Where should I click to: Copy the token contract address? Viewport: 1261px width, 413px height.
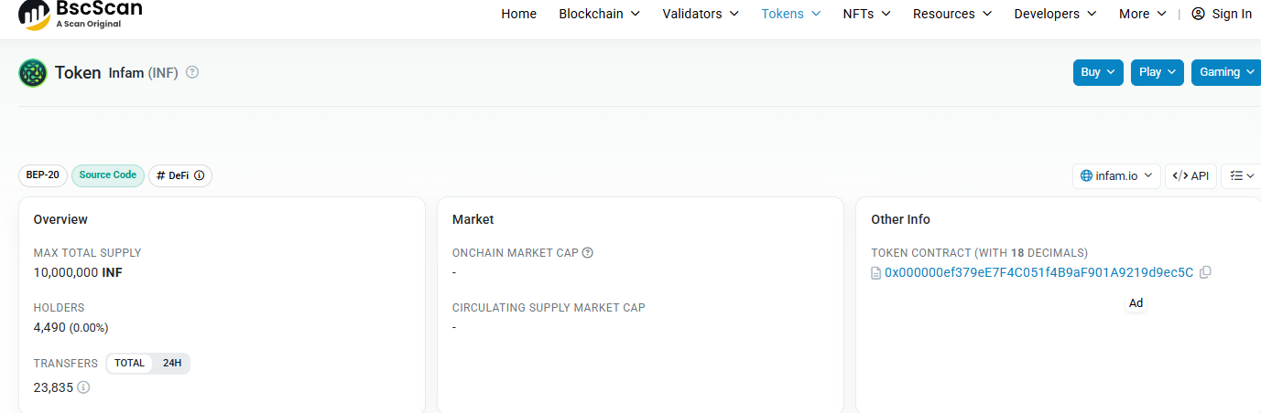click(1205, 272)
